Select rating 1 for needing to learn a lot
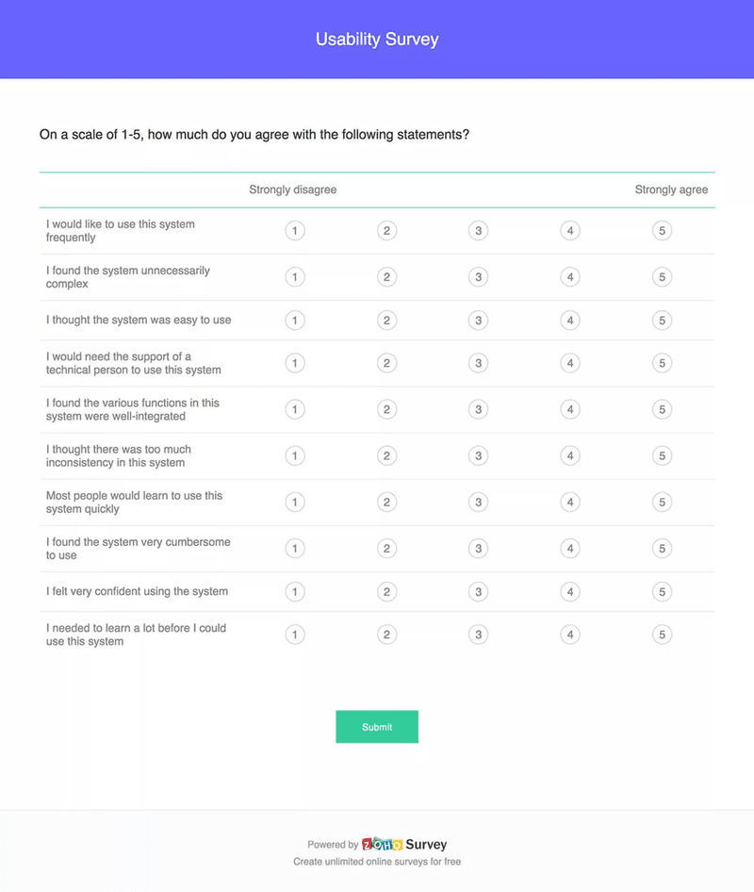Image resolution: width=754 pixels, height=892 pixels. 295,634
